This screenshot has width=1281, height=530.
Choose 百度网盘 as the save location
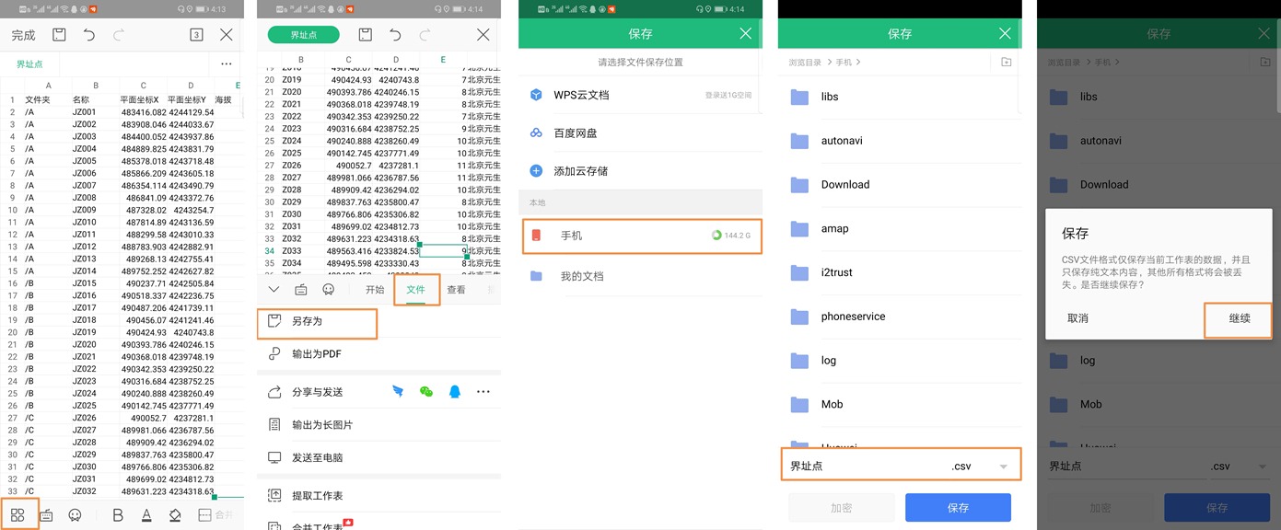tap(575, 133)
